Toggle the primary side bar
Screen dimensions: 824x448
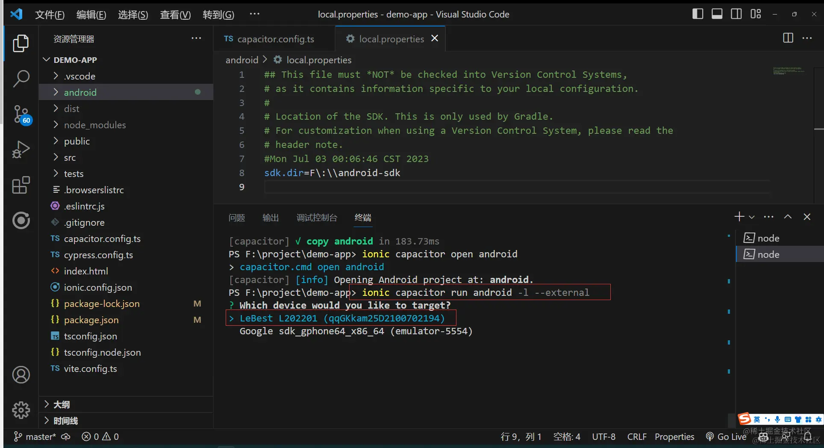click(x=698, y=14)
